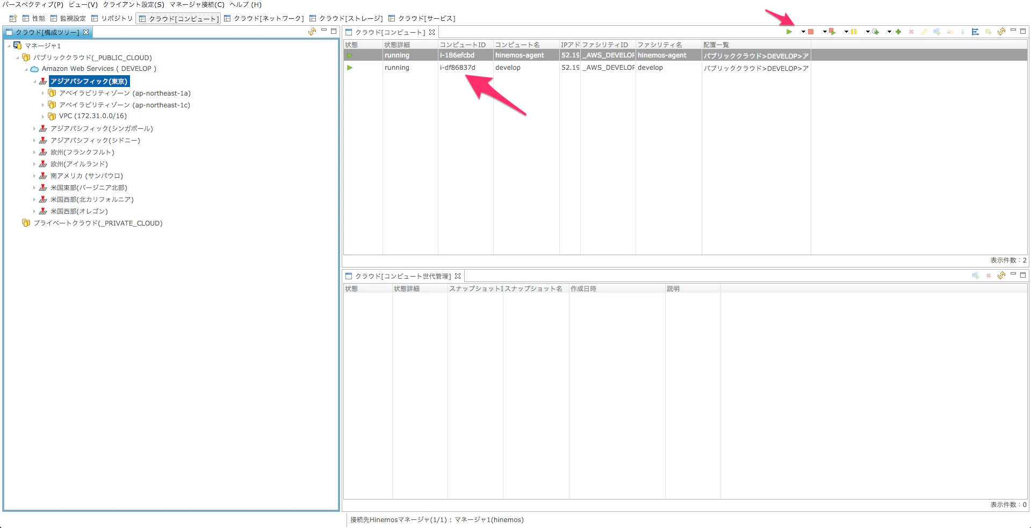Switch to クラウド[ストレージ] perspective
The image size is (1031, 528).
click(346, 18)
